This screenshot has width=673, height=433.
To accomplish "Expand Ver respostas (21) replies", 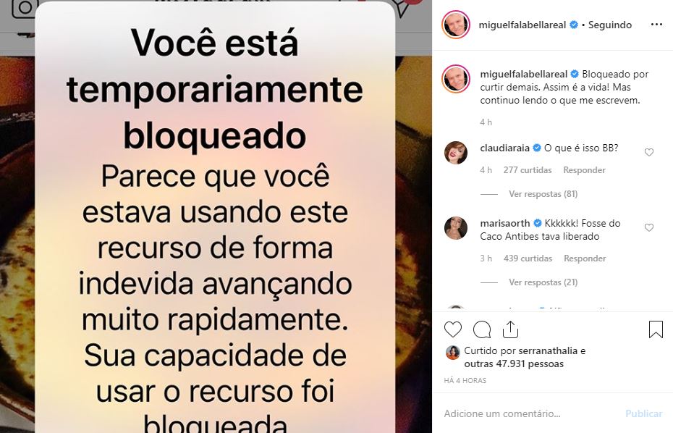I will (x=543, y=282).
